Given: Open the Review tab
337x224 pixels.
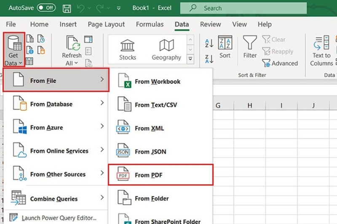Looking at the screenshot, I should (x=210, y=24).
